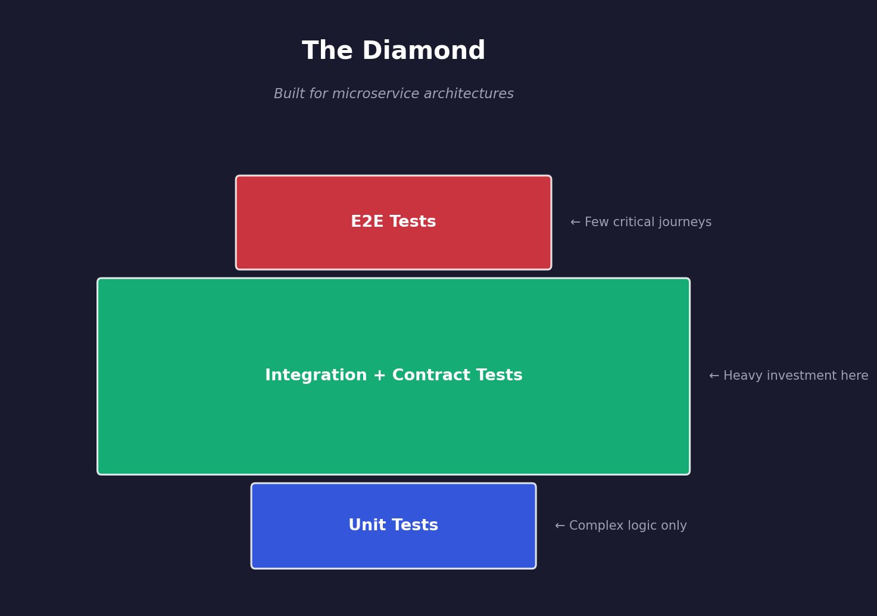Click the "Heavy investment here" annotation text
The width and height of the screenshot is (877, 616).
tap(795, 376)
